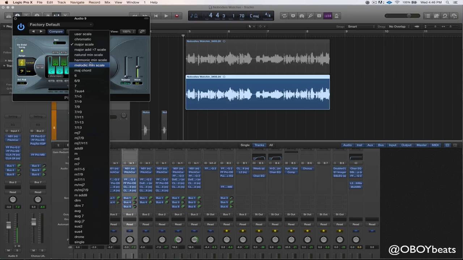Open the List Editors icon
Screen dimensions: 463x260
(x=428, y=16)
